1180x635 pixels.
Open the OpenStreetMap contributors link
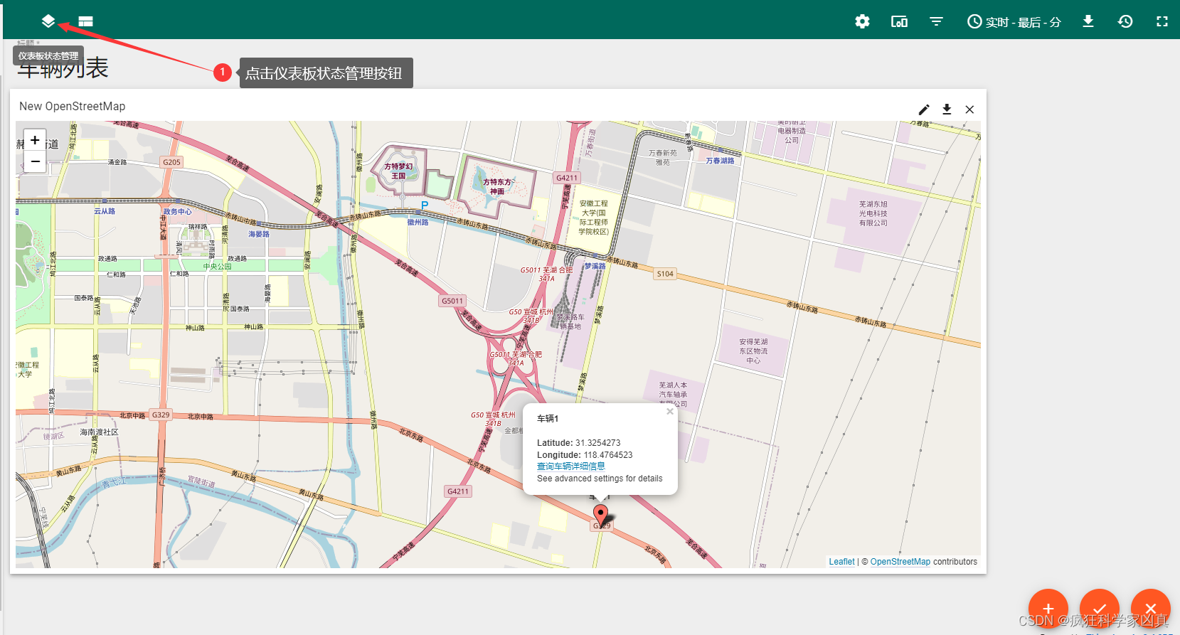point(900,562)
